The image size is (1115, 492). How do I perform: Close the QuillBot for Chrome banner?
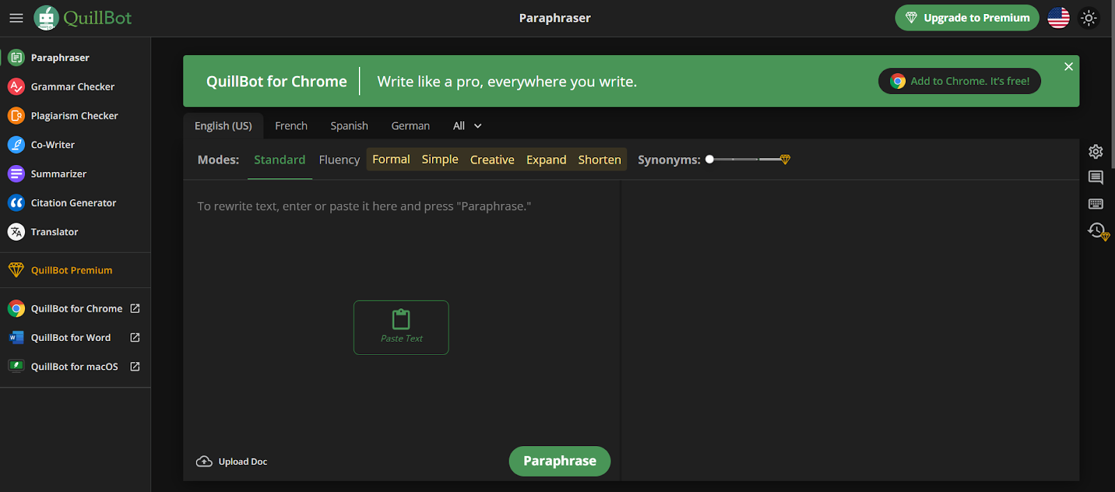pyautogui.click(x=1068, y=67)
